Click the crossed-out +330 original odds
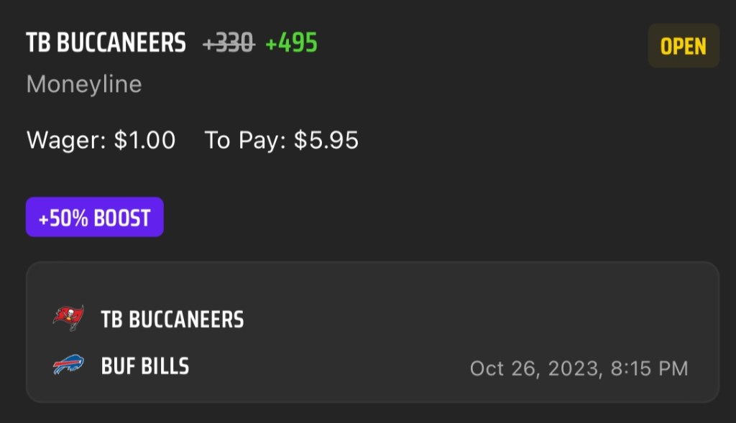The width and height of the screenshot is (736, 423). [229, 44]
